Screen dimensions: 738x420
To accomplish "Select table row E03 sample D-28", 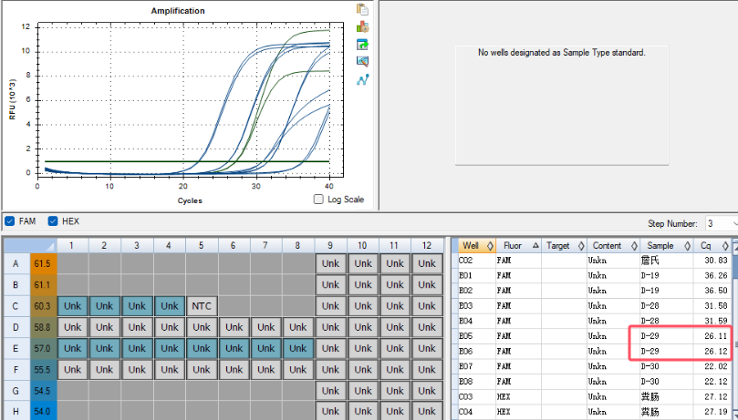I will pyautogui.click(x=595, y=306).
